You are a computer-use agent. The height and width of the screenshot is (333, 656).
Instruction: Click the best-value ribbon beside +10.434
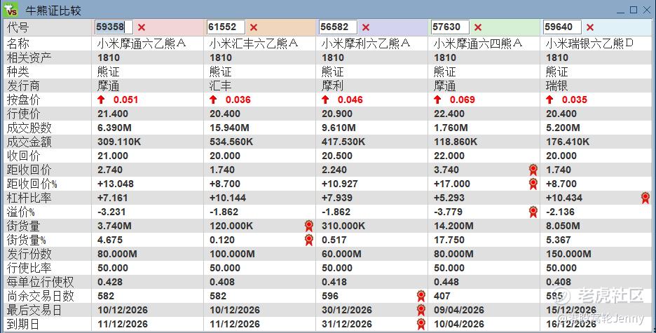645,198
